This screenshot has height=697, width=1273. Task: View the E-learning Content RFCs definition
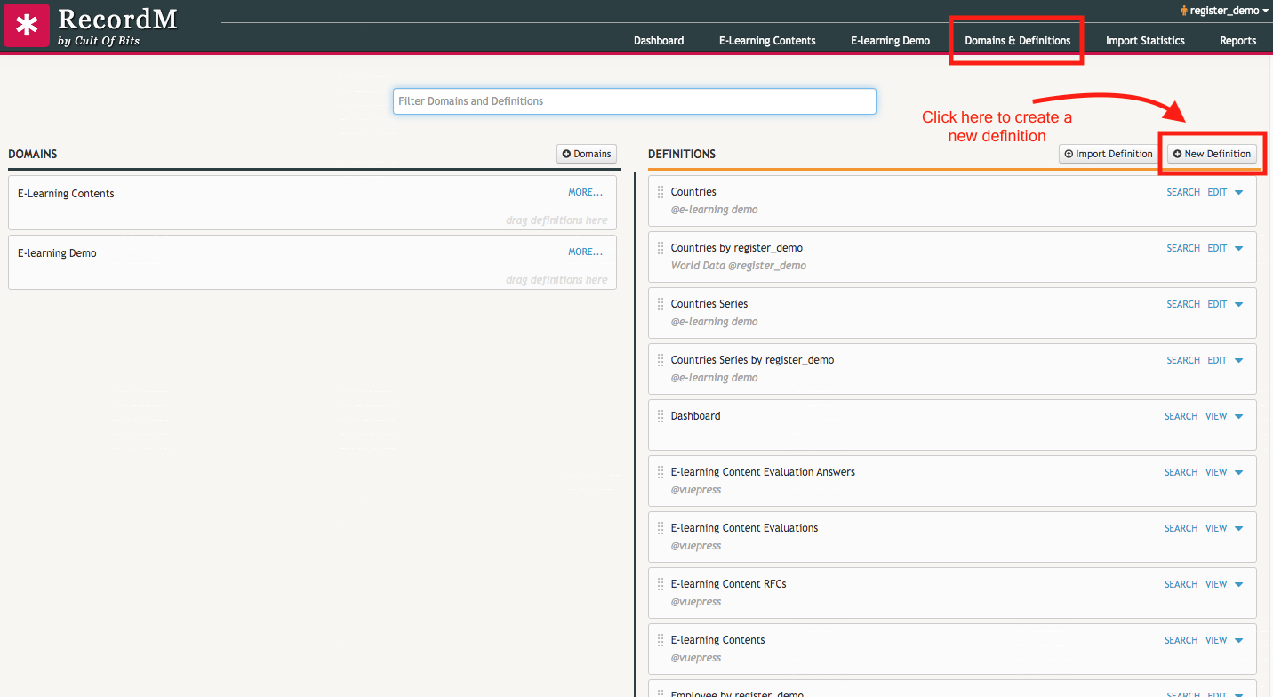[1216, 584]
